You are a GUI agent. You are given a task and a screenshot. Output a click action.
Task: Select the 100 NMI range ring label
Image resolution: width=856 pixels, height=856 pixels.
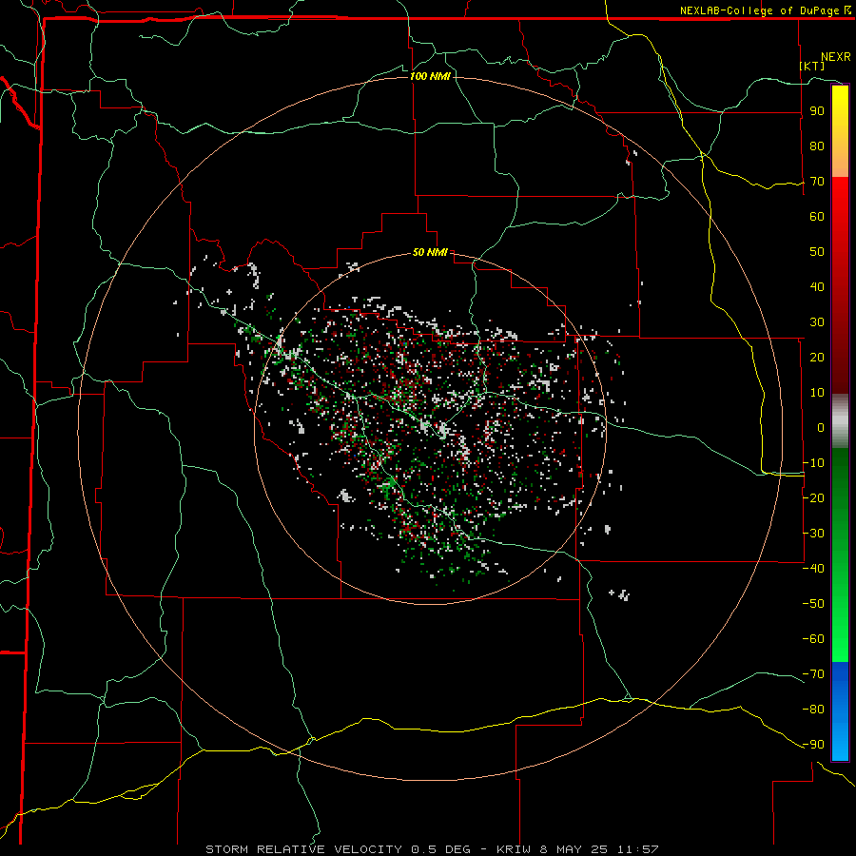[430, 76]
